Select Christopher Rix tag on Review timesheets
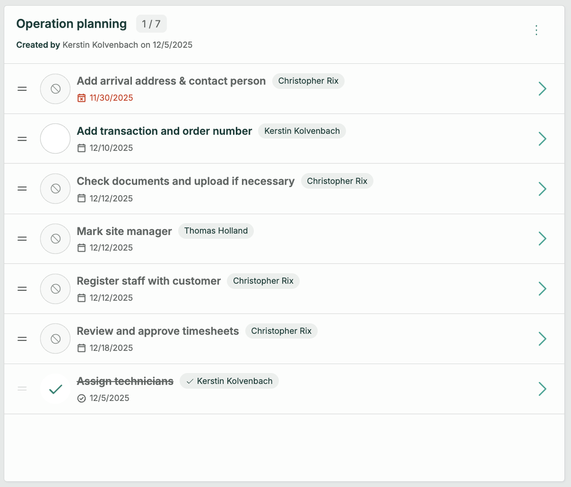 pyautogui.click(x=281, y=331)
